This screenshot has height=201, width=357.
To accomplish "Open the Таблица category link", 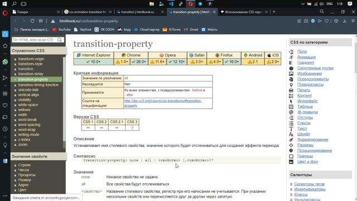I will point(305,107).
